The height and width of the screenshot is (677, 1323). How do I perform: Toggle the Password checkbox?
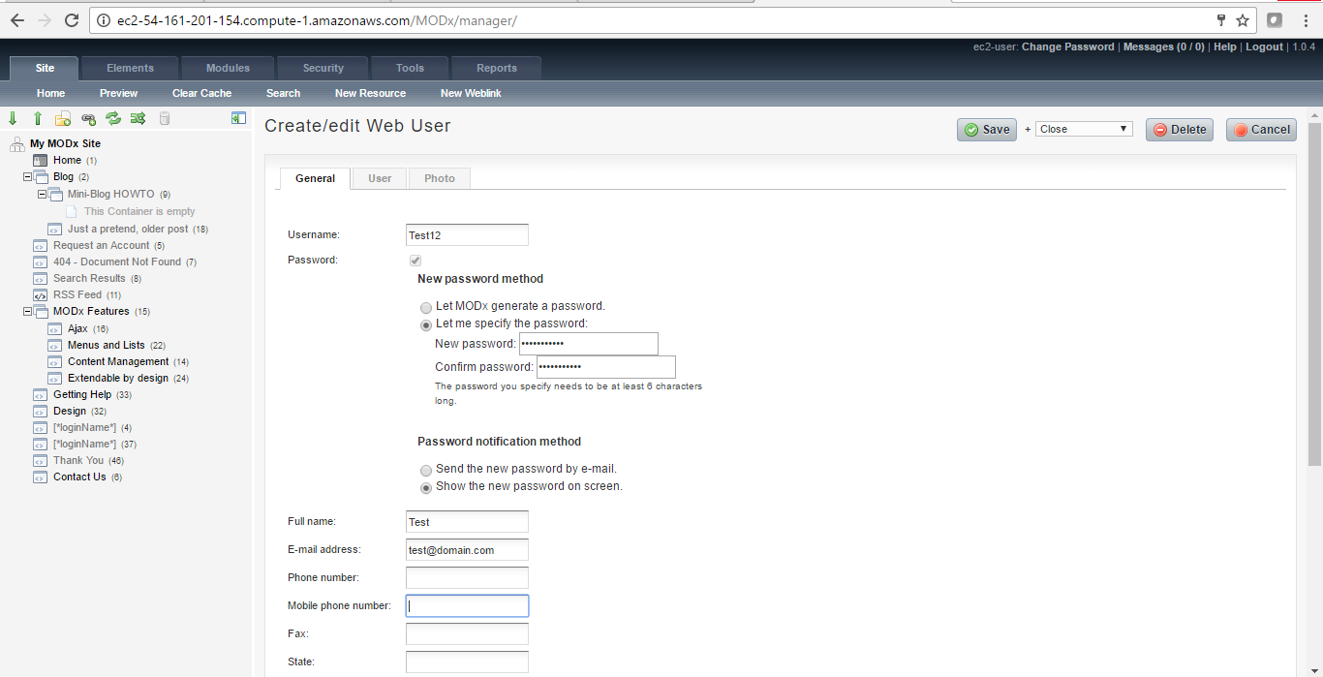coord(415,261)
